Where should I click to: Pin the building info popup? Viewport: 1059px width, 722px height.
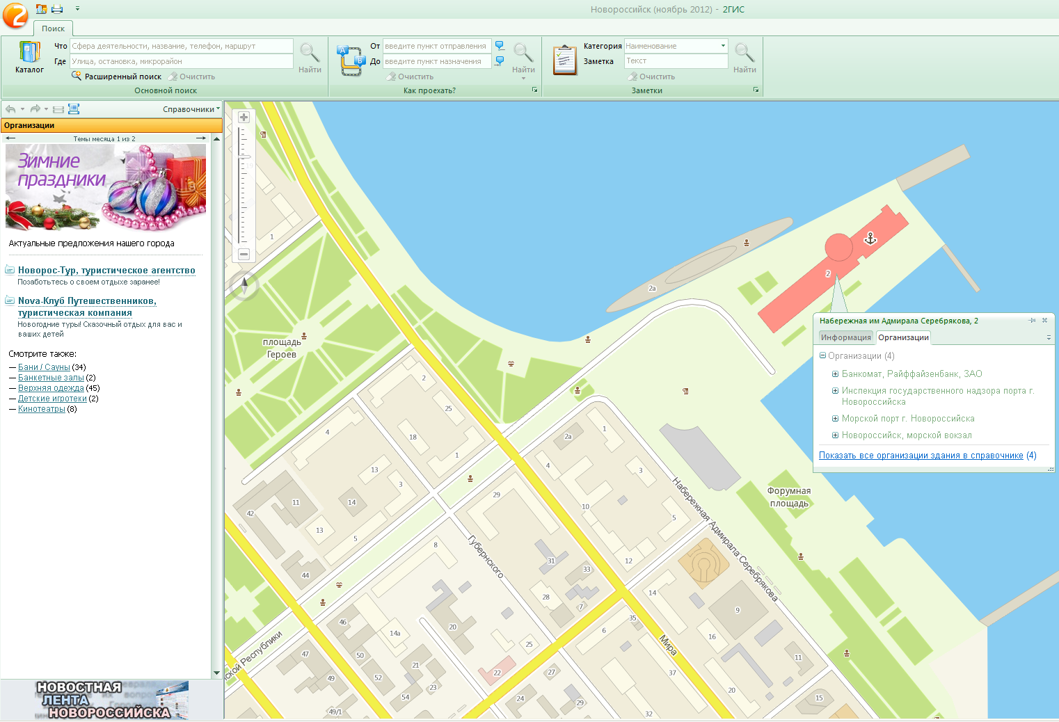(1032, 321)
